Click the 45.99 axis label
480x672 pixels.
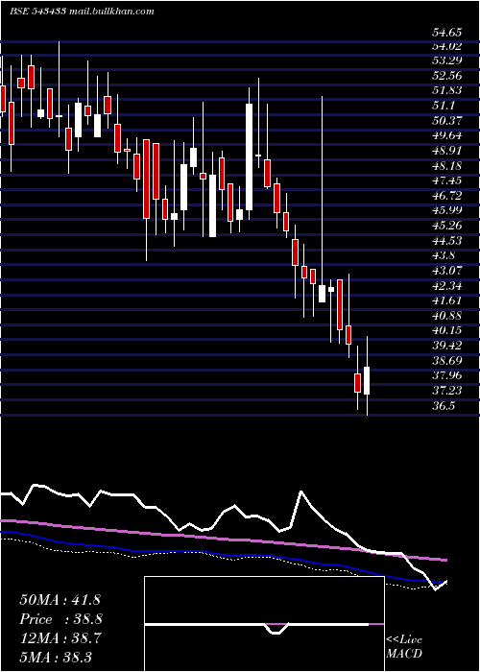446,211
